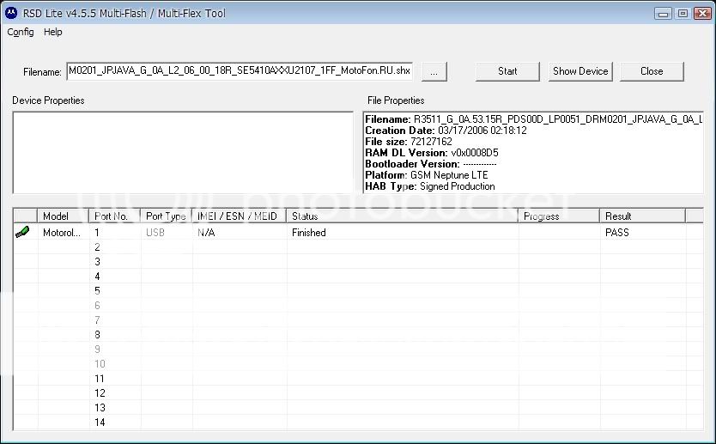The image size is (716, 444).
Task: Open the Config menu
Action: [21, 32]
